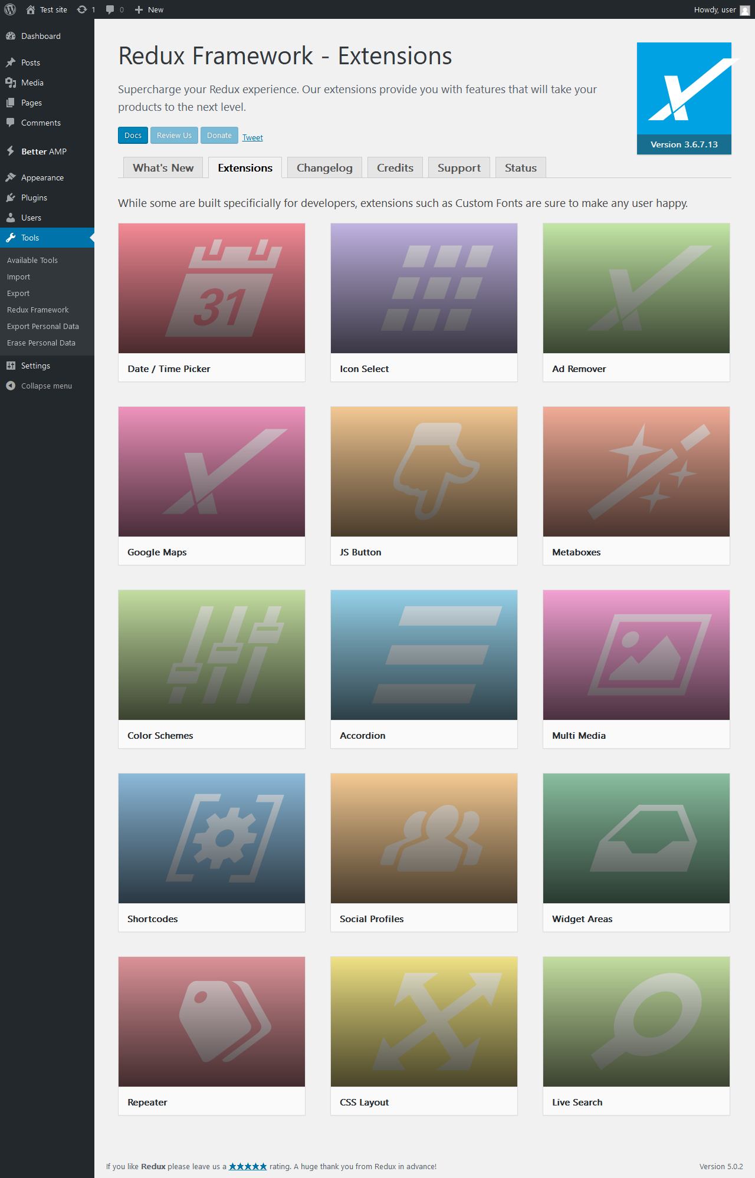Open Erase Personal Data submenu item

point(47,343)
